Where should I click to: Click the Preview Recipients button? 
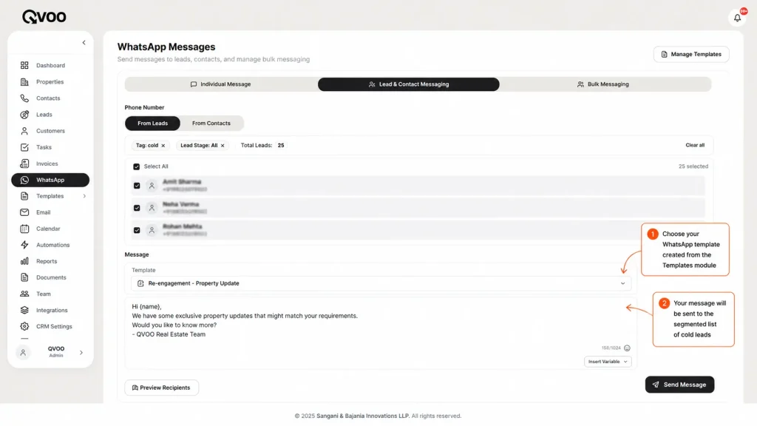pos(162,388)
